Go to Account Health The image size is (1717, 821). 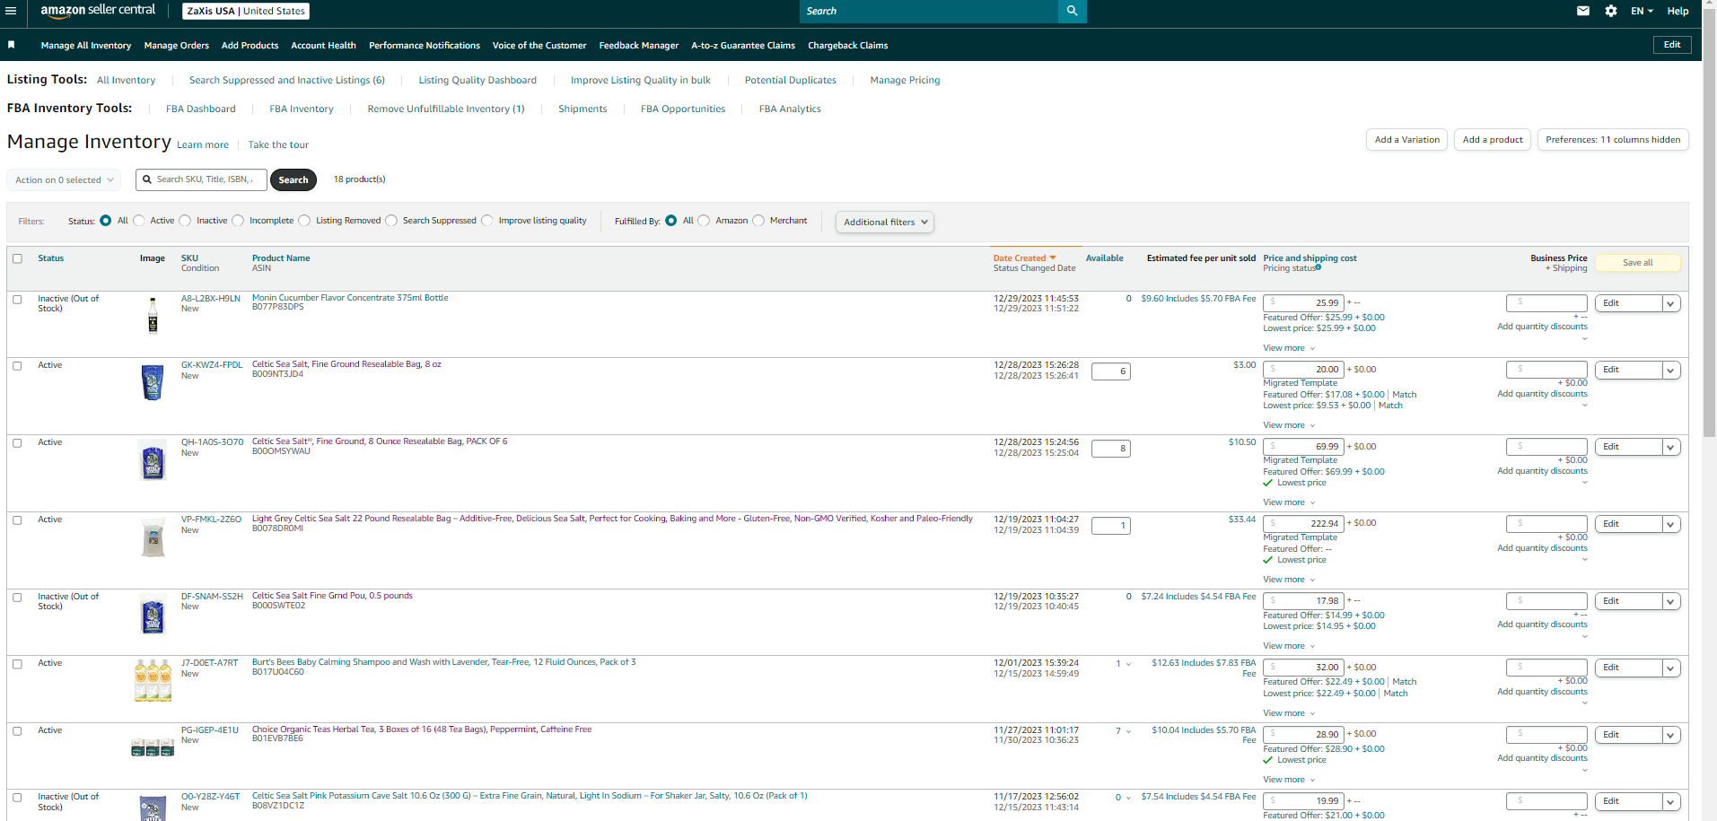point(323,45)
